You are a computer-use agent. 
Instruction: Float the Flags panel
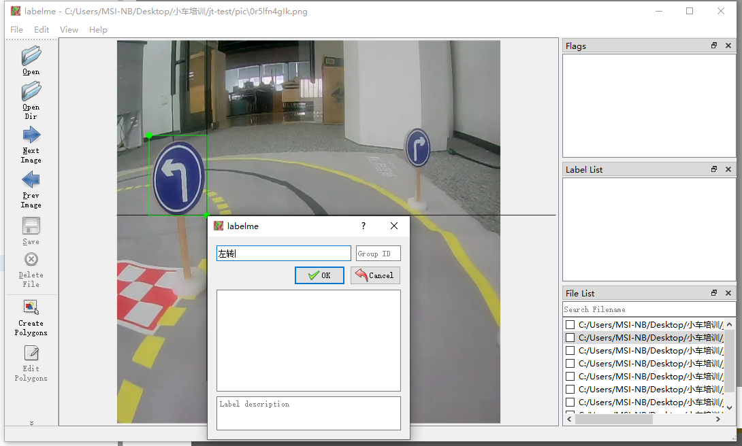pyautogui.click(x=714, y=46)
